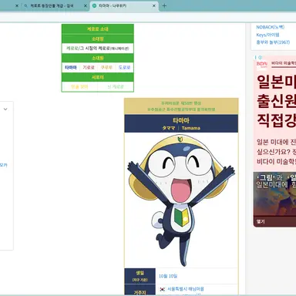Click the 서포터 green header
The image size is (296, 296).
(x=98, y=77)
